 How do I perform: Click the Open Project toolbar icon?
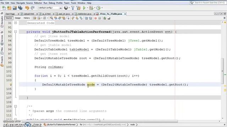[15, 8]
